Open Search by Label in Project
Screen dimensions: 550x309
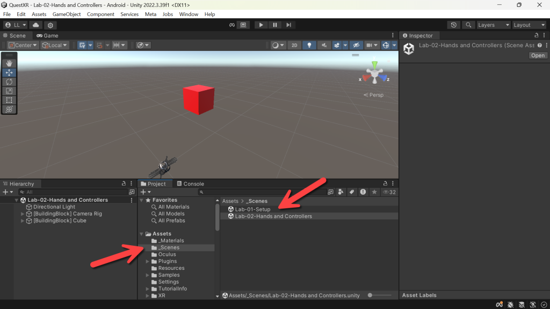352,192
